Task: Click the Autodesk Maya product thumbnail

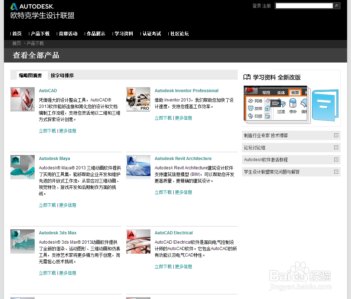Action: click(x=23, y=167)
